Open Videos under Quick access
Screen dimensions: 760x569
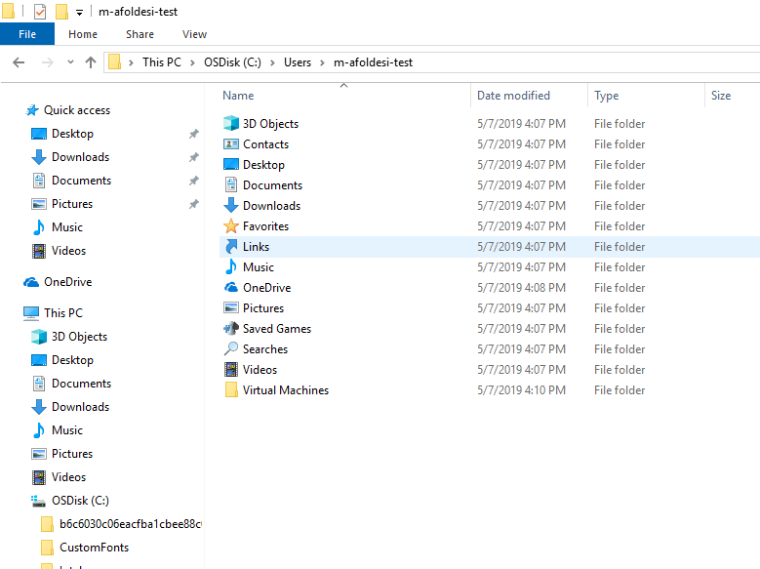coord(68,250)
